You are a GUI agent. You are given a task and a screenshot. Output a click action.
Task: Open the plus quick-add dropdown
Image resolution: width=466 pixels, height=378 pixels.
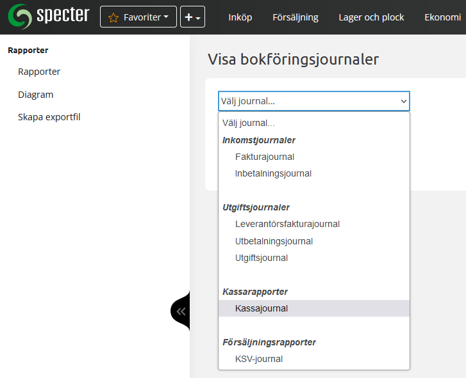192,17
